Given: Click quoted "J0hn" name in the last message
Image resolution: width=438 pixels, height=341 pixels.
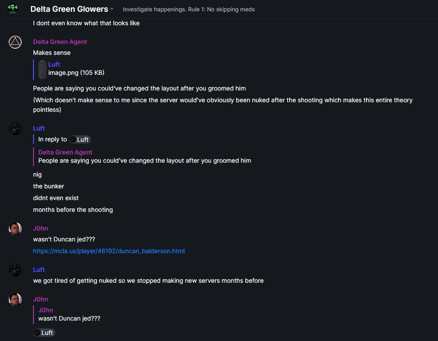Looking at the screenshot, I should 46,310.
